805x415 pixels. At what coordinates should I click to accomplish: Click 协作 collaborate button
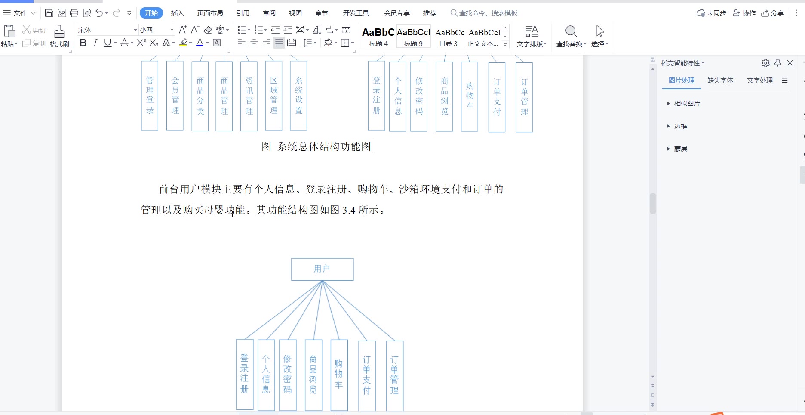click(x=744, y=13)
